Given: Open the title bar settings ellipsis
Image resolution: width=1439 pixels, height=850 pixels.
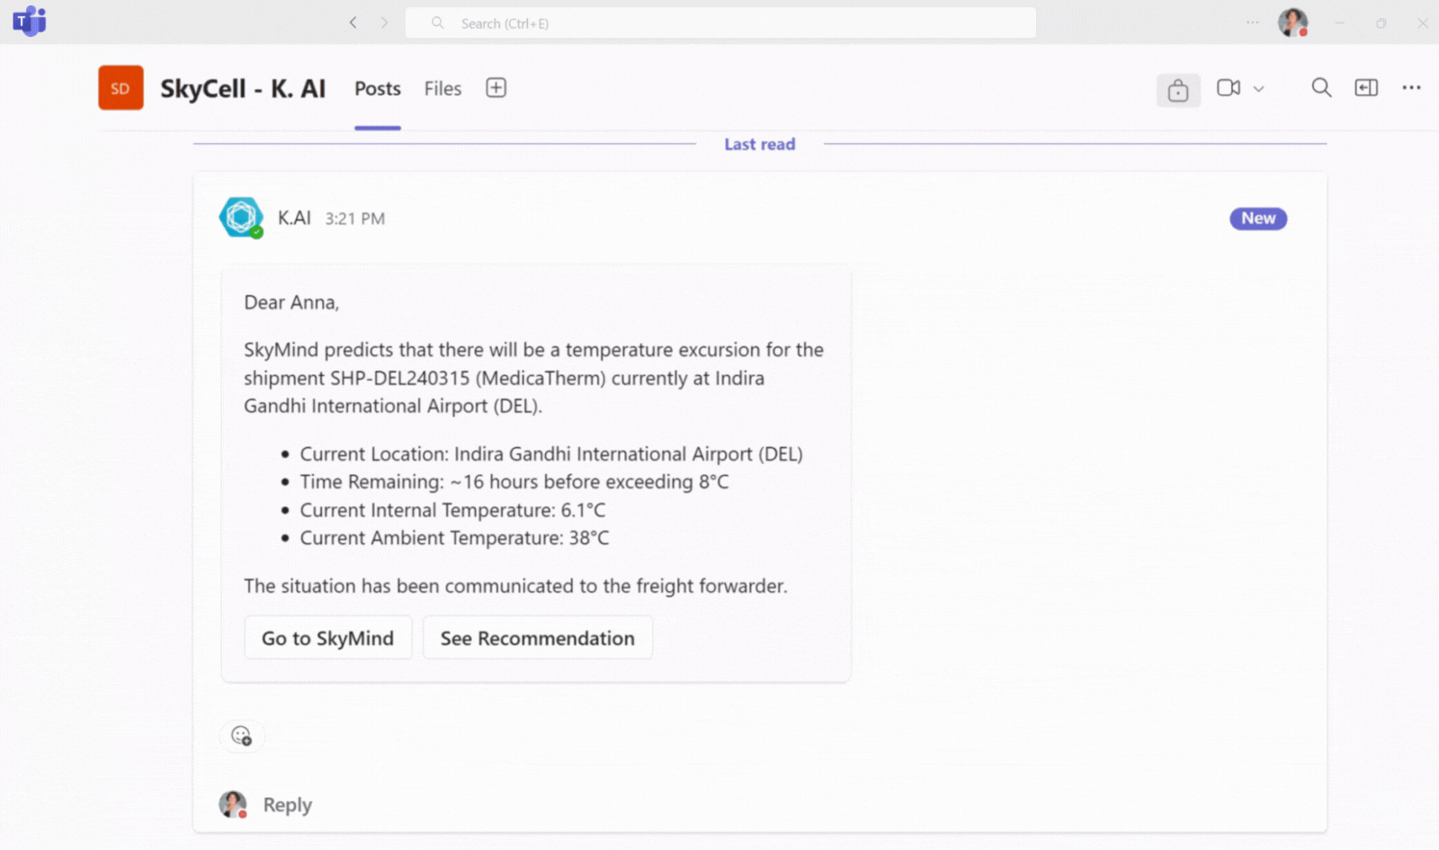Looking at the screenshot, I should [1252, 22].
